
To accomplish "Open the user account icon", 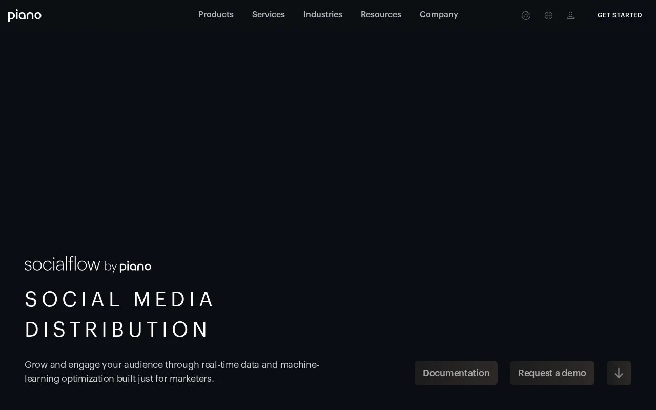I will [x=570, y=15].
